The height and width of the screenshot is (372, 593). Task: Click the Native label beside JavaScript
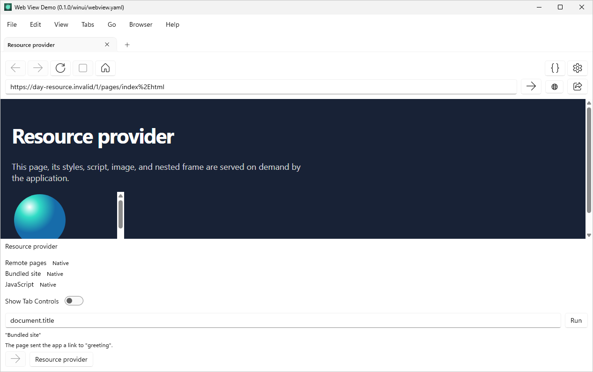tap(48, 285)
